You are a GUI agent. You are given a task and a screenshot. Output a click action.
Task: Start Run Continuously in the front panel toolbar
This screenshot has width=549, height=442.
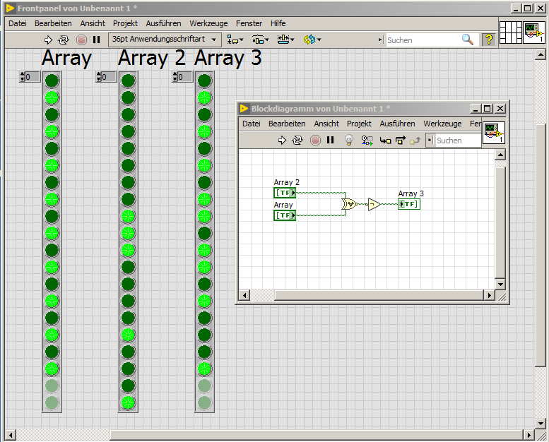[x=64, y=40]
